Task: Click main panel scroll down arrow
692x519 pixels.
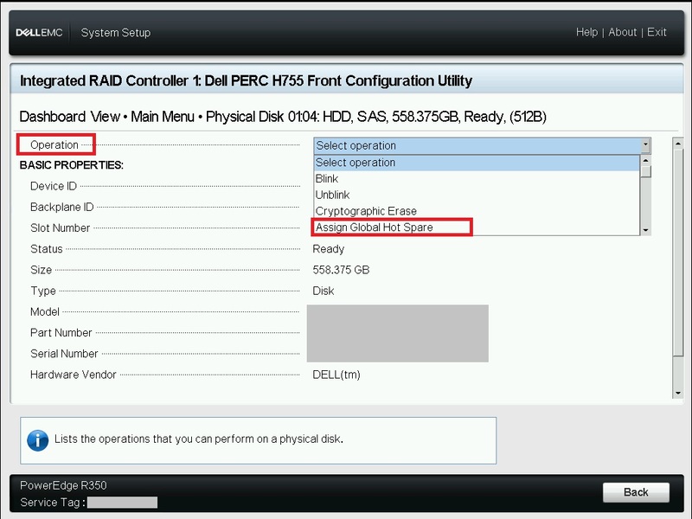Action: (678, 393)
